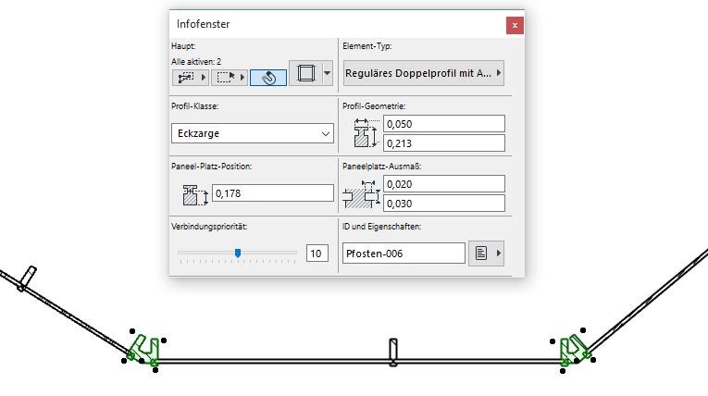Click the magnet quick-selection toggle

267,78
